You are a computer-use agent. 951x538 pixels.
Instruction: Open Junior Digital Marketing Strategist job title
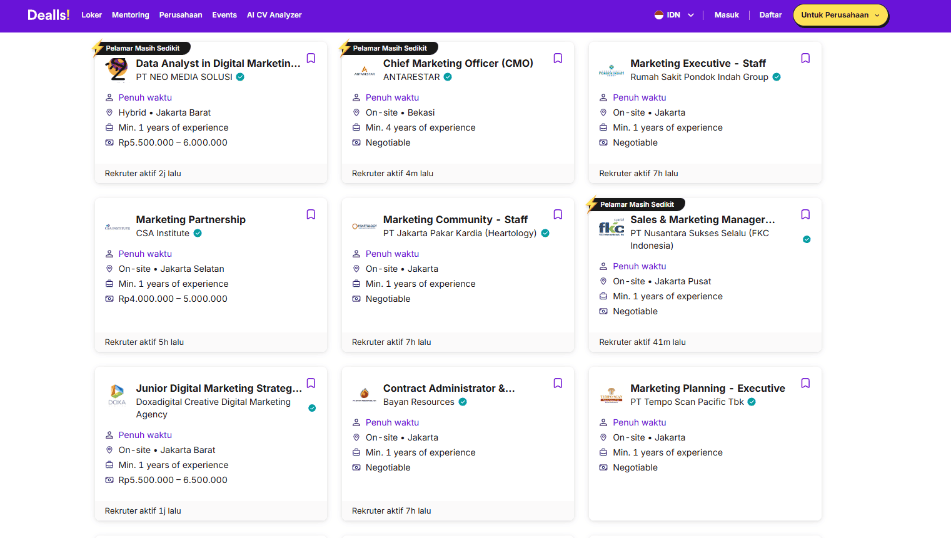[x=219, y=388]
